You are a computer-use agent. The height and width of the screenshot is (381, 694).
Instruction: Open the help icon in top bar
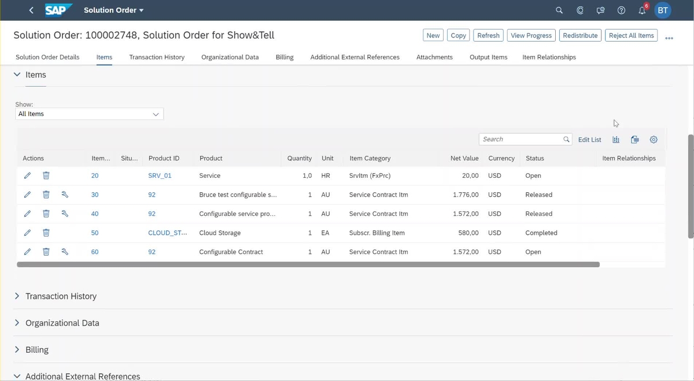click(621, 10)
